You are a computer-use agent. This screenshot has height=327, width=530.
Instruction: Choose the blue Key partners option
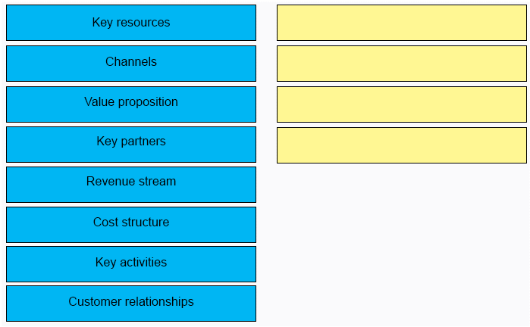[x=131, y=144]
